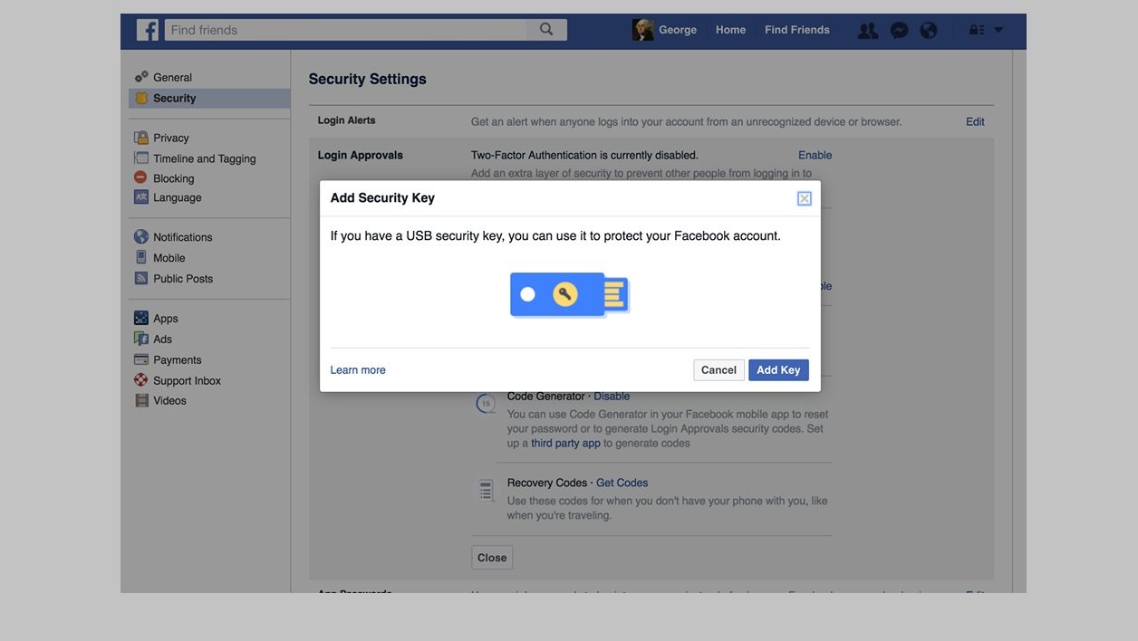
Task: Click the Notifications globe sidebar icon
Action: coord(141,236)
